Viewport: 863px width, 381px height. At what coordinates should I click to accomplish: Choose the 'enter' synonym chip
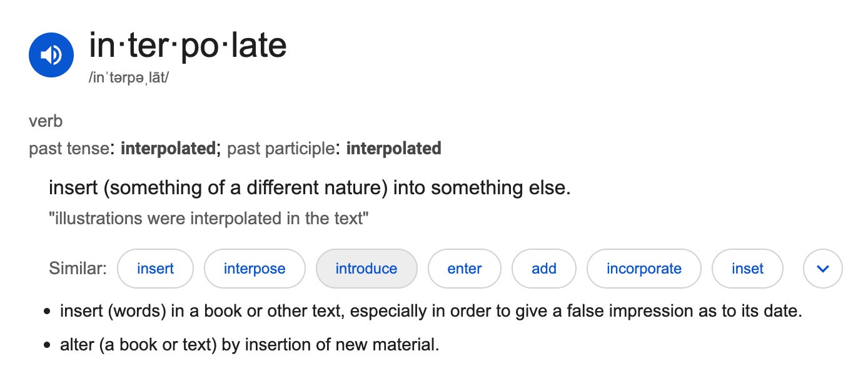click(x=464, y=269)
